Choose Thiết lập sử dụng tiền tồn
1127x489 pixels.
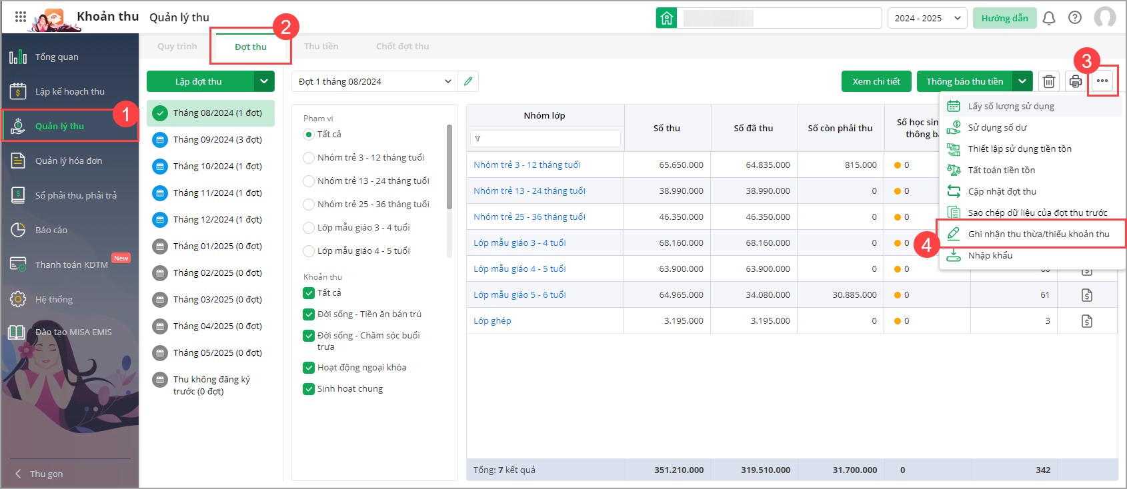[x=1032, y=149]
